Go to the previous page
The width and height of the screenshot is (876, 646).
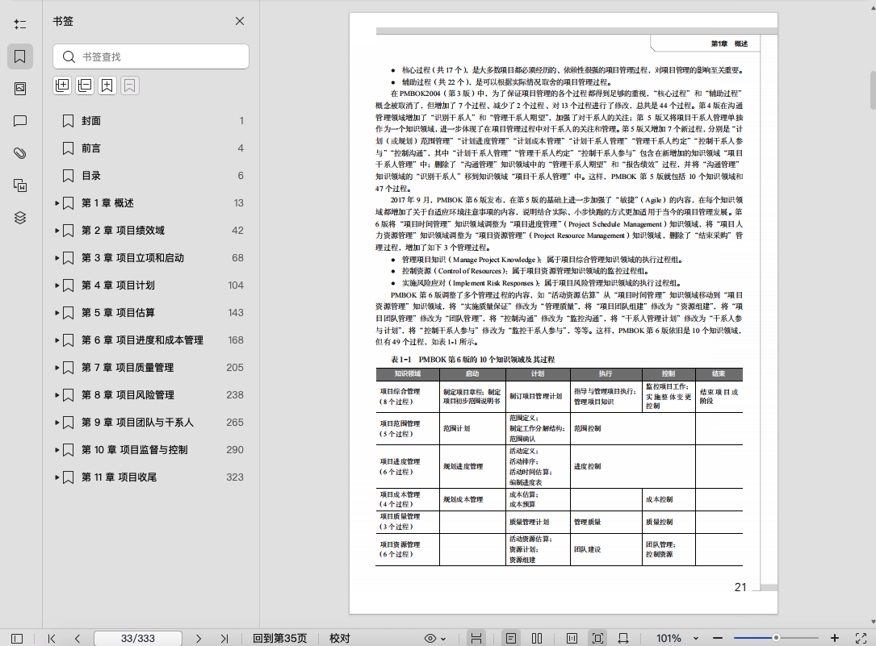(x=77, y=638)
